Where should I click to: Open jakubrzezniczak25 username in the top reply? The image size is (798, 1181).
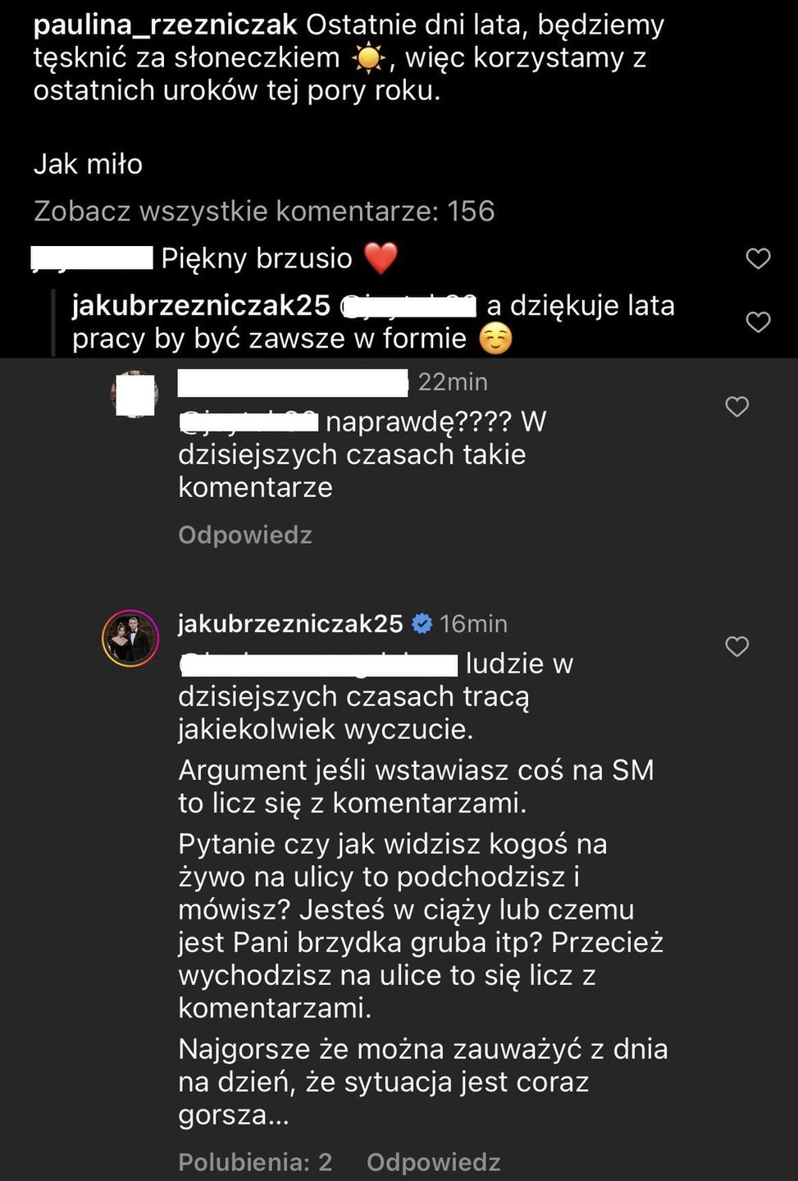pyautogui.click(x=201, y=305)
